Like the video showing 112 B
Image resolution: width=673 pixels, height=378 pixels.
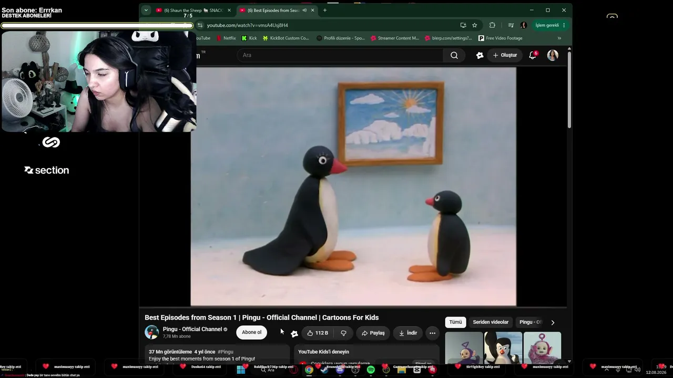click(318, 333)
